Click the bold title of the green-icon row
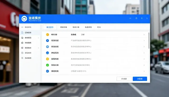The image size is (169, 97). tap(55, 65)
